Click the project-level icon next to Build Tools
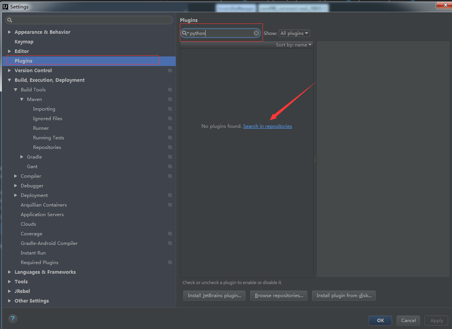 170,90
